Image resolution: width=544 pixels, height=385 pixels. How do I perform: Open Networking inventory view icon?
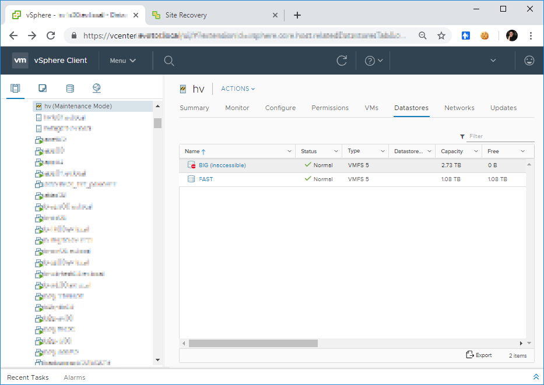click(x=97, y=88)
